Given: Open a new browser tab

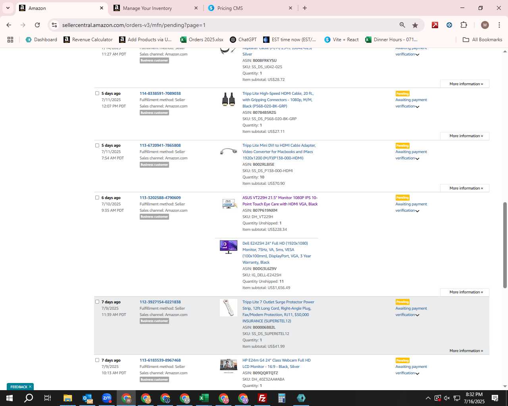Looking at the screenshot, I should [305, 8].
